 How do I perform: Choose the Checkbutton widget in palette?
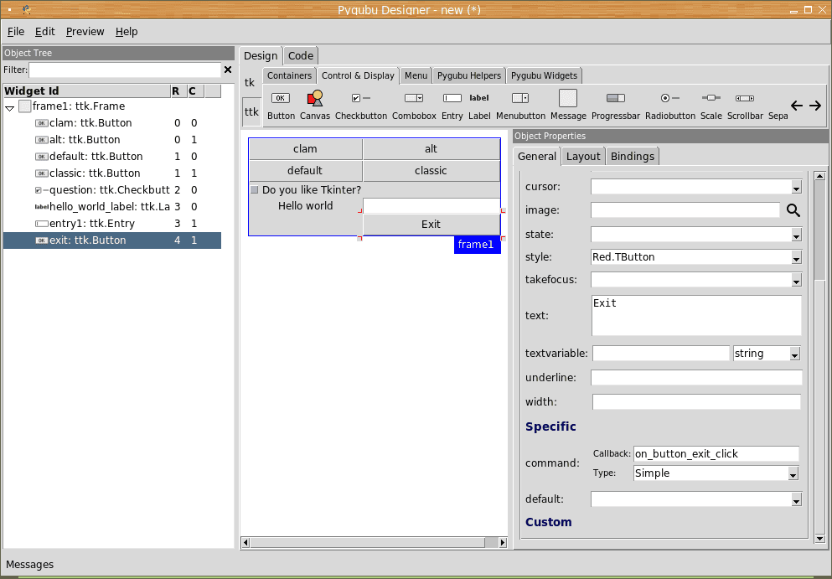[361, 99]
